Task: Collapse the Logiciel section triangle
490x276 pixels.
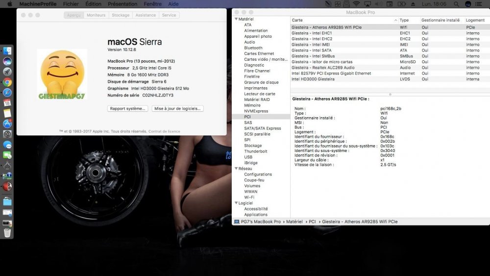Action: click(236, 203)
